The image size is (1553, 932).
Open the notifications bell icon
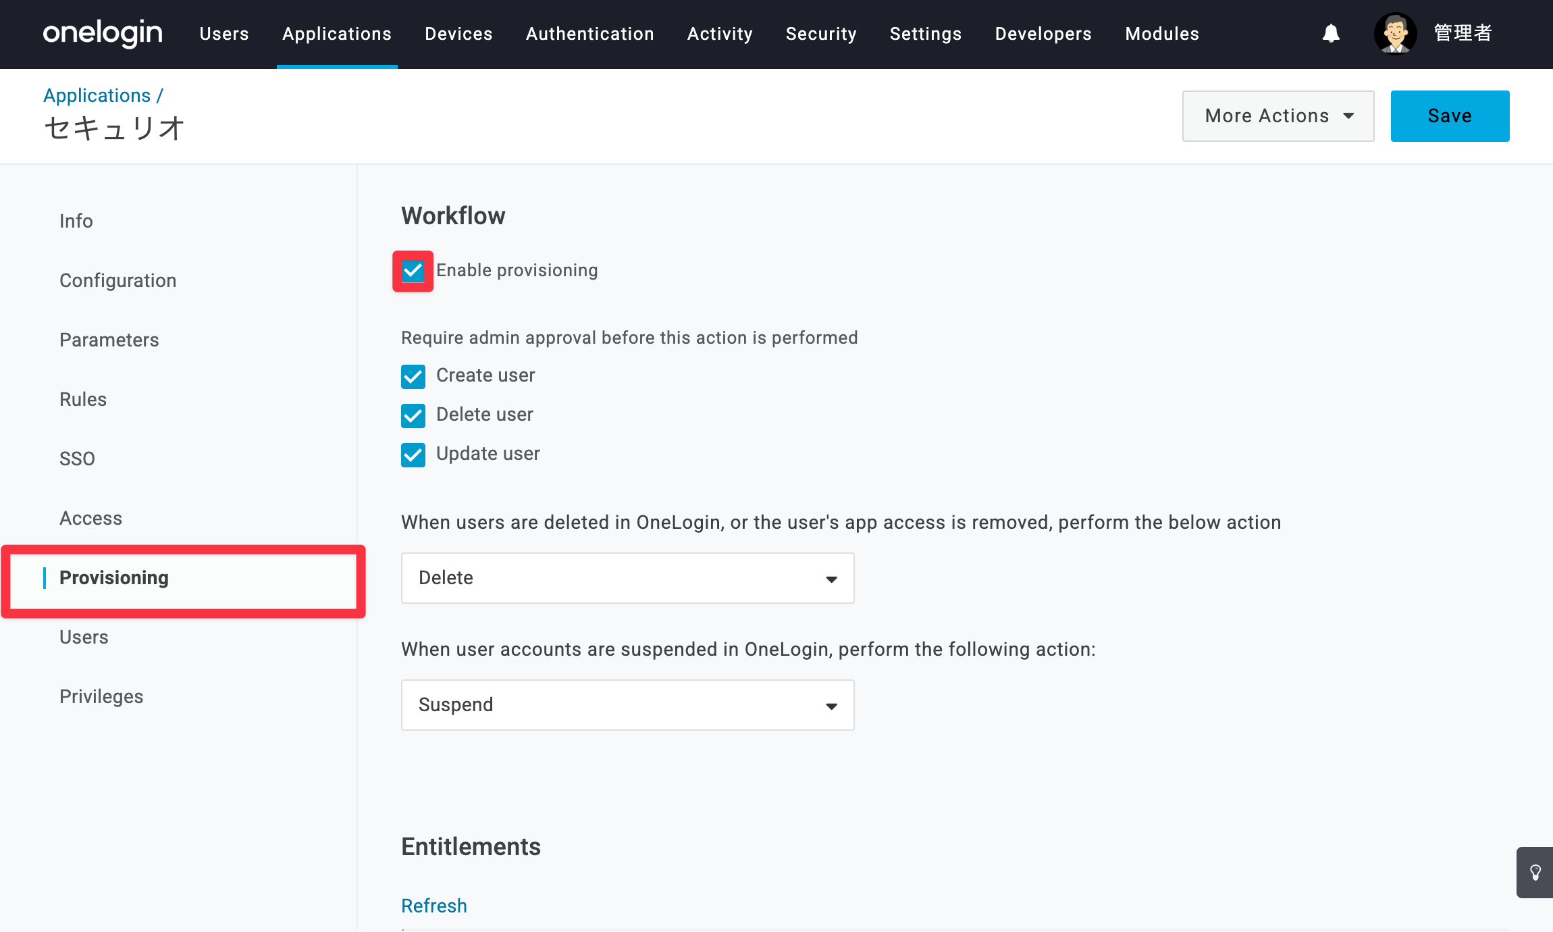click(x=1331, y=34)
